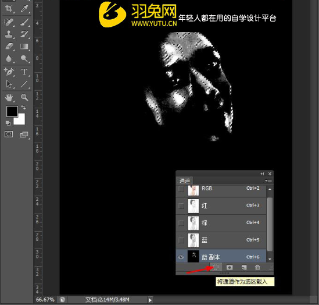
Task: Pick the Gradient tool
Action: (x=24, y=47)
